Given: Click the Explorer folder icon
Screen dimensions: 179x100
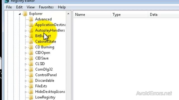Looking at the screenshot, I should pyautogui.click(x=25, y=14).
